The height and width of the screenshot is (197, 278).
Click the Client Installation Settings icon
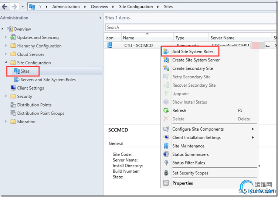point(166,137)
